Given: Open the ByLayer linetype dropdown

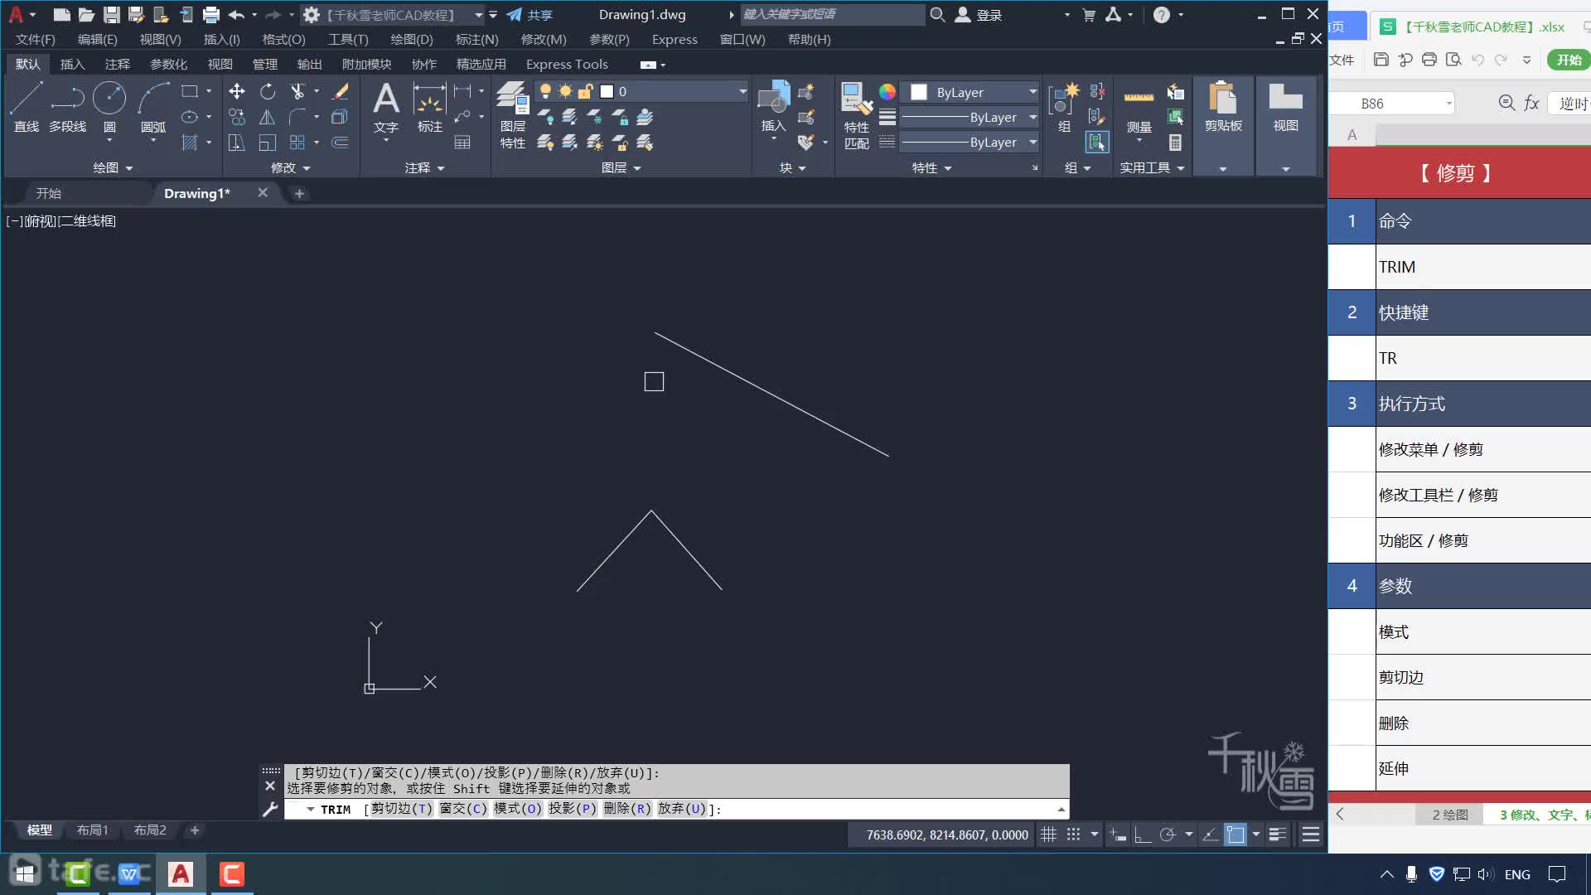Looking at the screenshot, I should coord(1033,142).
